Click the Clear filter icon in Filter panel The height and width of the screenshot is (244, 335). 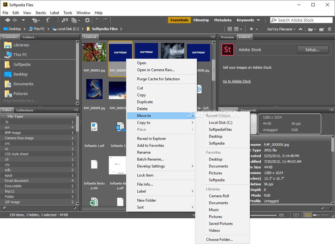(75, 208)
